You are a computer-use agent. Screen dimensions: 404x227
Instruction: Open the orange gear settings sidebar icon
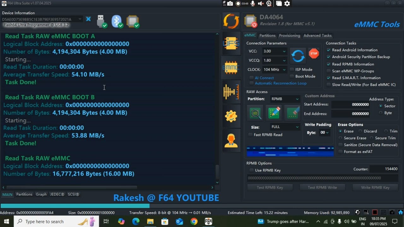231,116
